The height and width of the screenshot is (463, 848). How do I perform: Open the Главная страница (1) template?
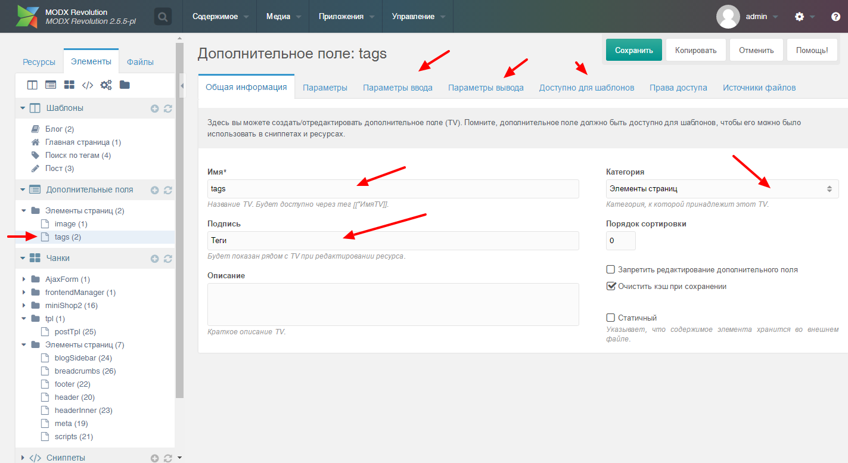pyautogui.click(x=83, y=142)
